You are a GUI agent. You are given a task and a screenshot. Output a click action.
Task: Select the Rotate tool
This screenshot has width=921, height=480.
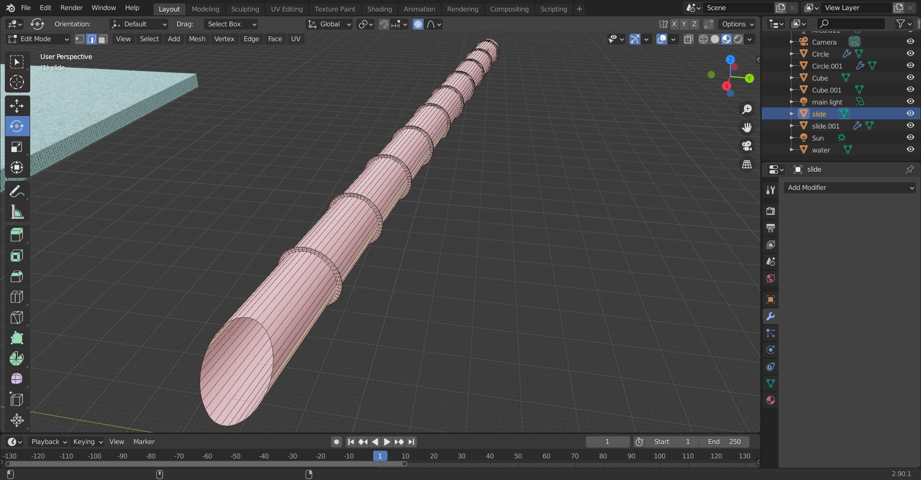[17, 126]
